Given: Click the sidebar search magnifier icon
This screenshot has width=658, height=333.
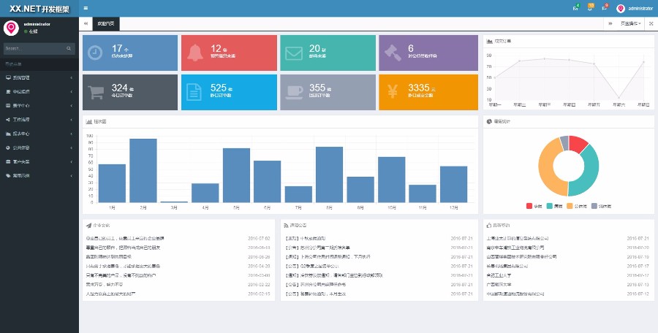Looking at the screenshot, I should point(69,49).
